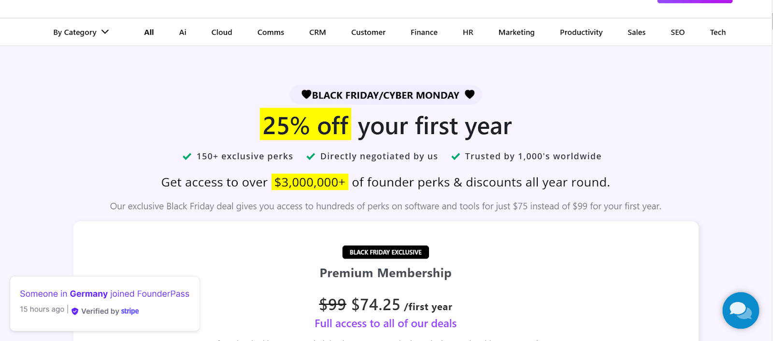Click Full access to all of our deals

pyautogui.click(x=385, y=323)
